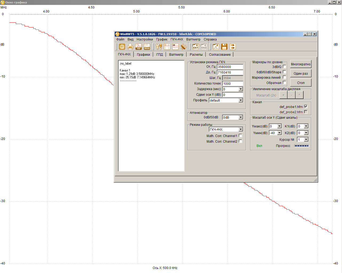Click the printer icon
342x273 pixels.
point(130,47)
